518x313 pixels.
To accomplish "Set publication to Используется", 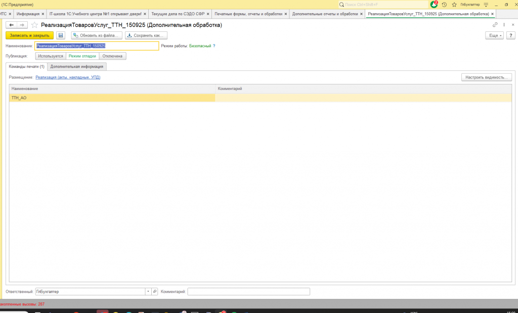I will tap(51, 56).
